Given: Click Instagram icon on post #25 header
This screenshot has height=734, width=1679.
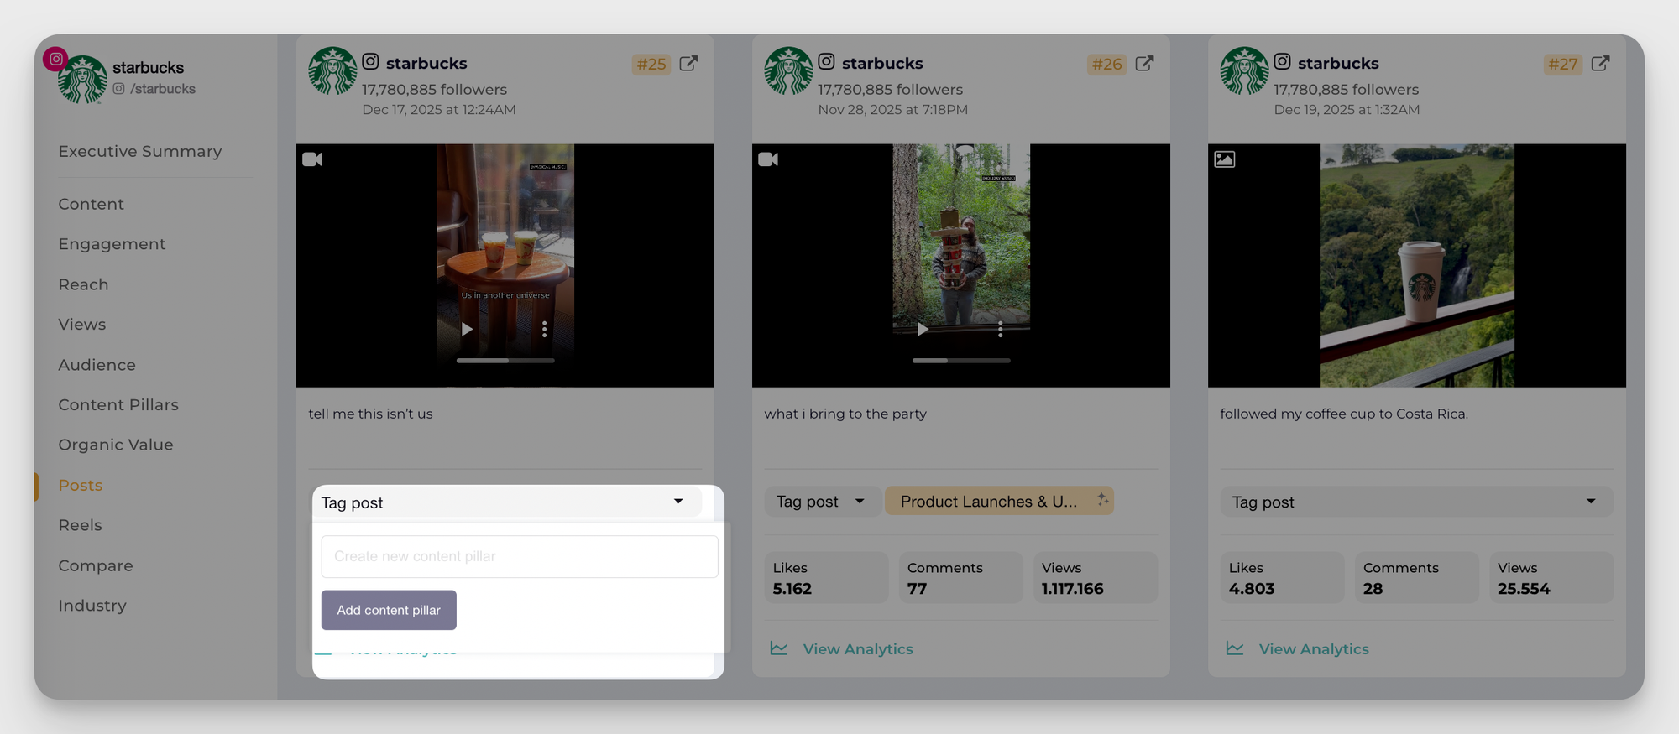Looking at the screenshot, I should (370, 61).
